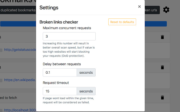Close the Settings dialog
The image size is (180, 112).
139,7
